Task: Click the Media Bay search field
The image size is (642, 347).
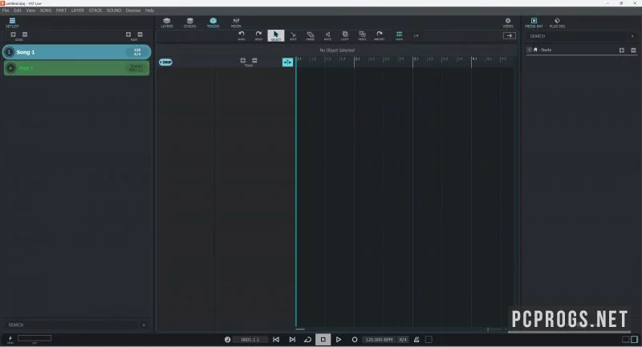Action: [578, 36]
